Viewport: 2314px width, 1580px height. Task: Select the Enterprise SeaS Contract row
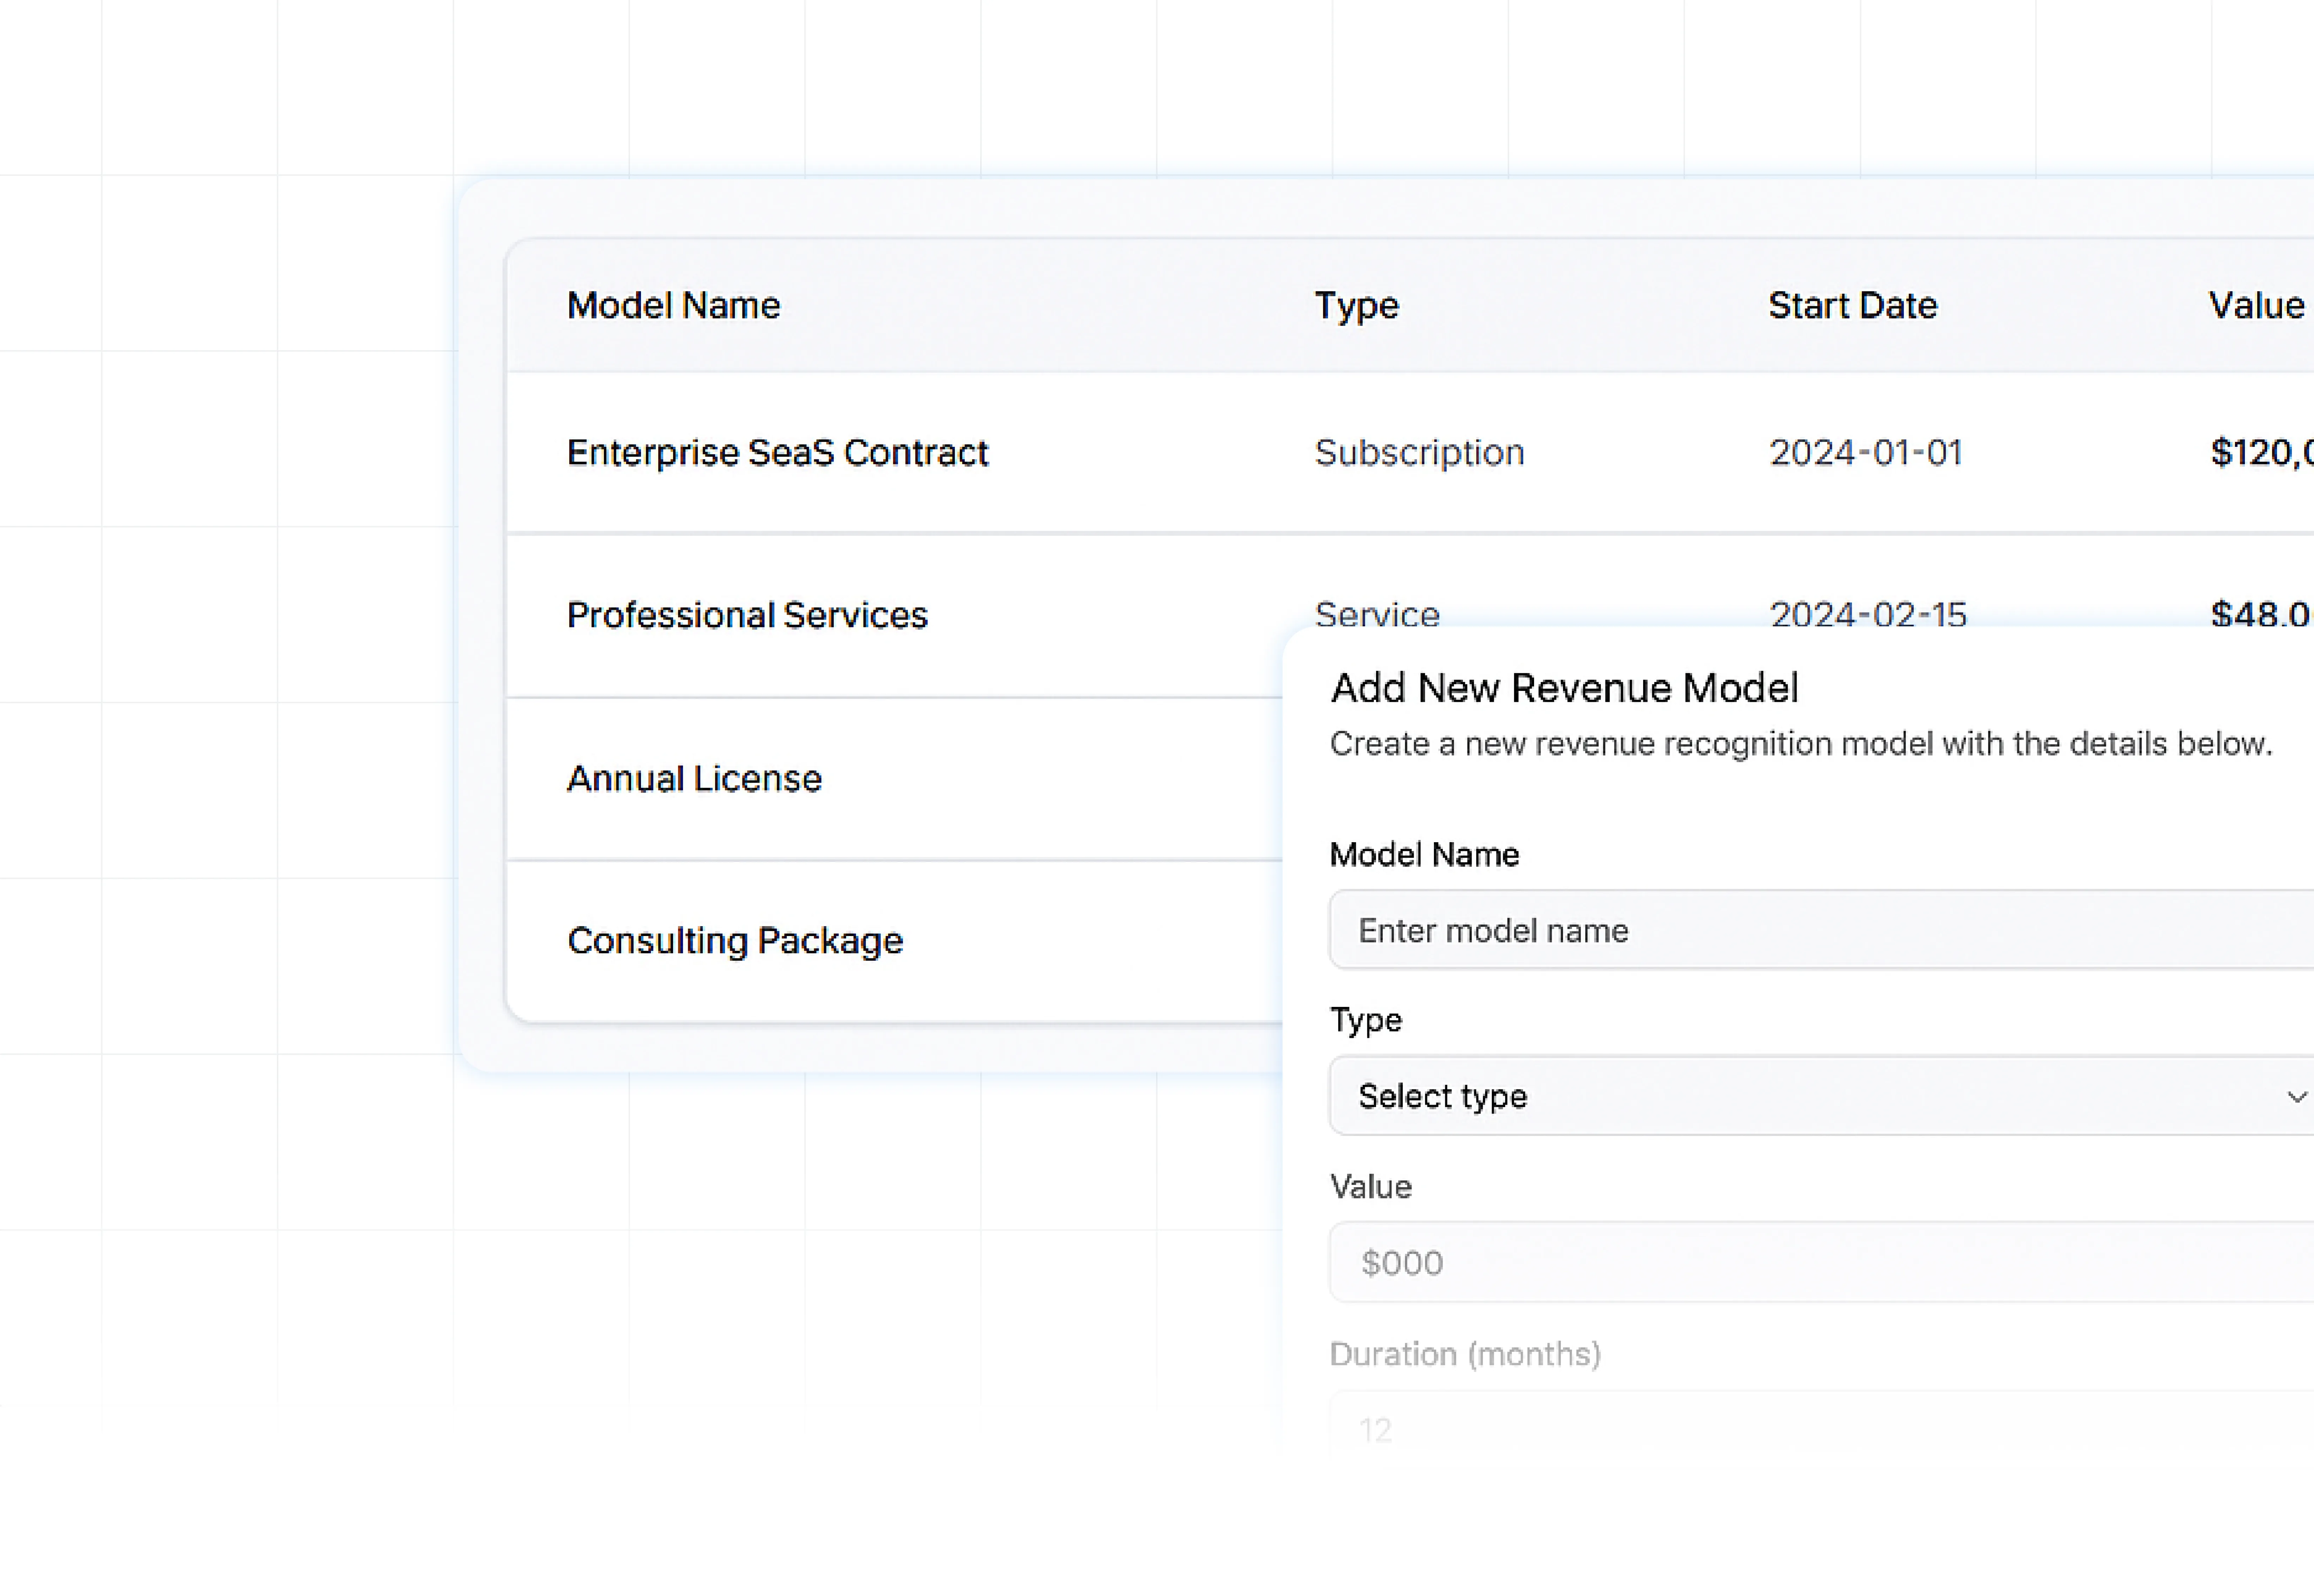777,453
